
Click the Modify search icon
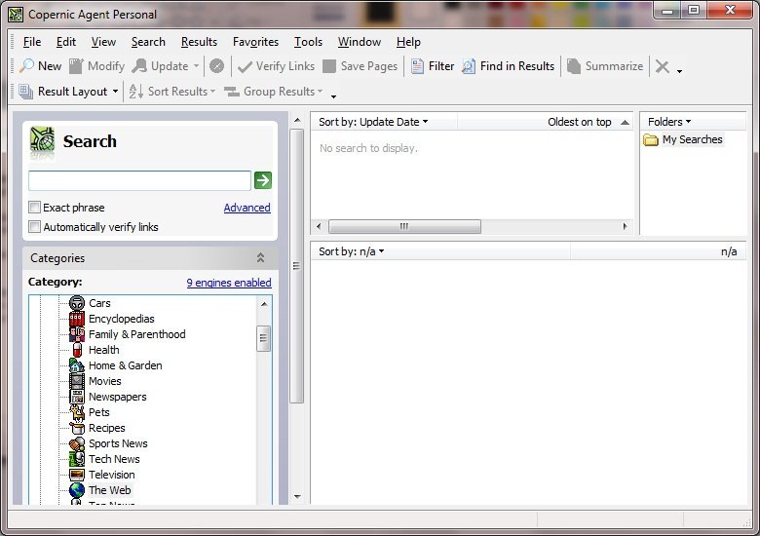click(x=76, y=66)
